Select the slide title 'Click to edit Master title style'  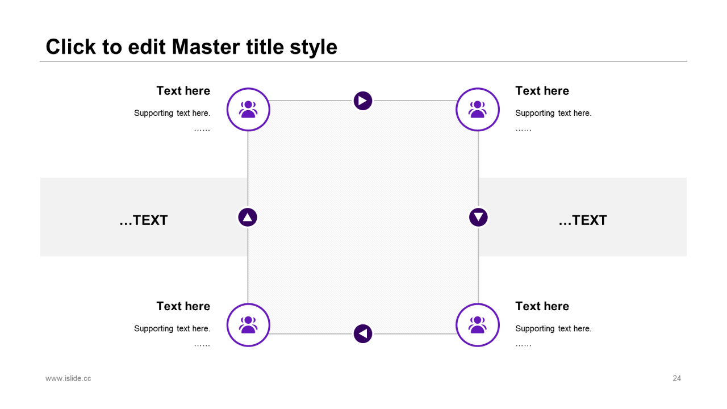pyautogui.click(x=191, y=47)
